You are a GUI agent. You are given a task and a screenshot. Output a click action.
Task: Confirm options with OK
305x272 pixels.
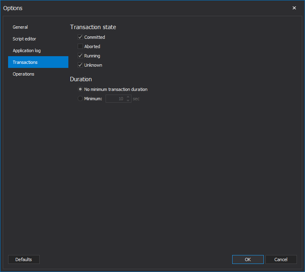point(248,259)
